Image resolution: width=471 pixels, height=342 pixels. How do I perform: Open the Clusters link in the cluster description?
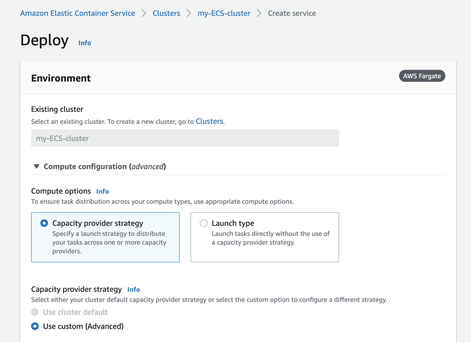[x=209, y=121]
